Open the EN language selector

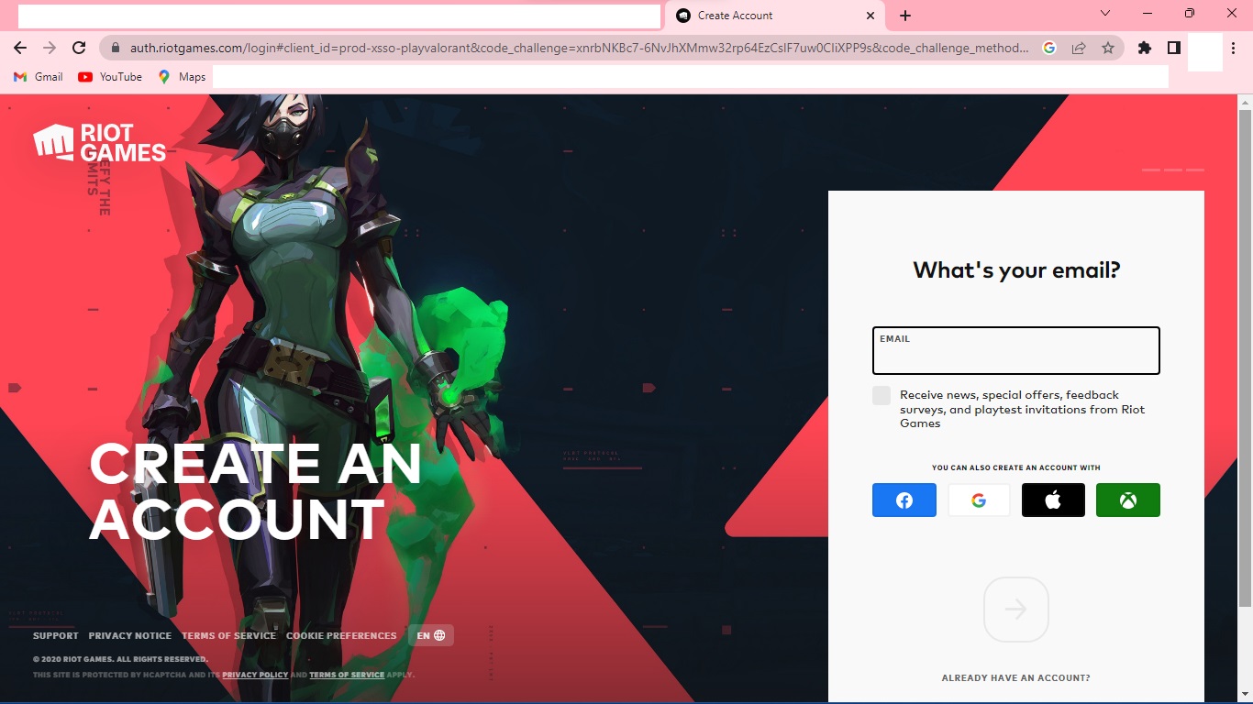pyautogui.click(x=430, y=634)
